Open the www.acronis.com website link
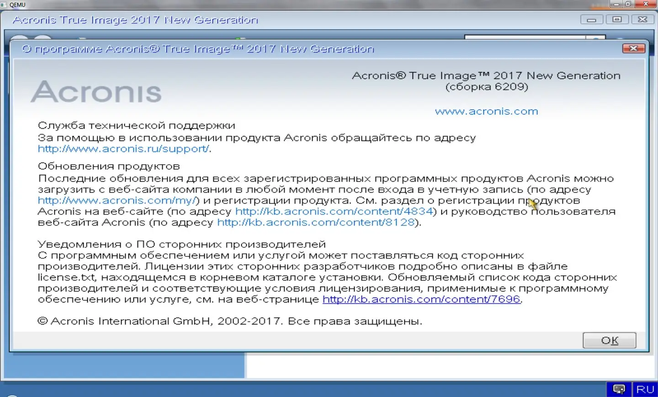Screen dimensions: 658x397 click(486, 111)
